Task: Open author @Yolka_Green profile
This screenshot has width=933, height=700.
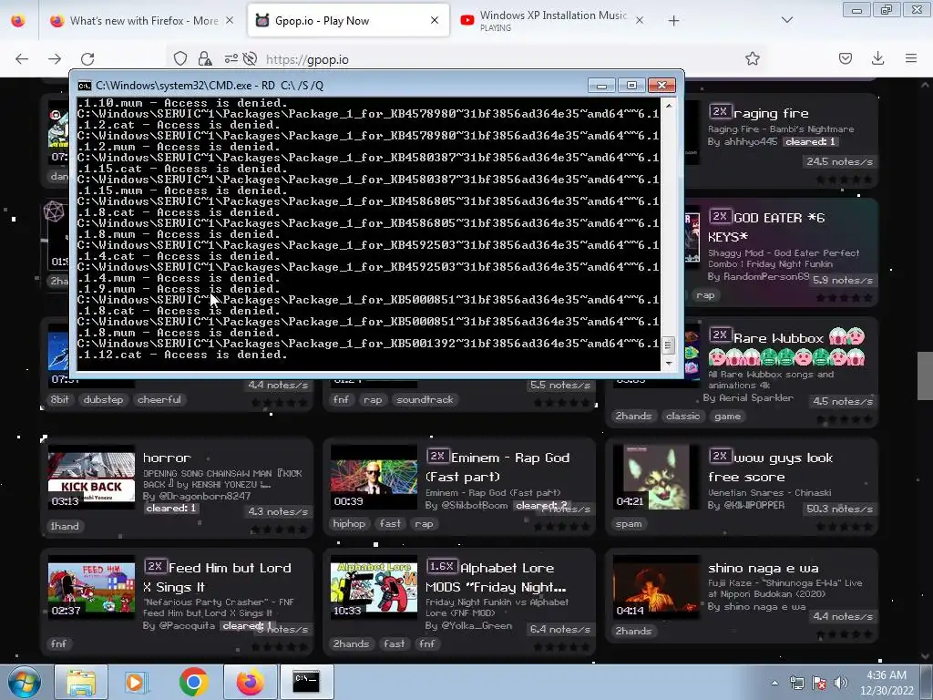Action: (x=476, y=625)
